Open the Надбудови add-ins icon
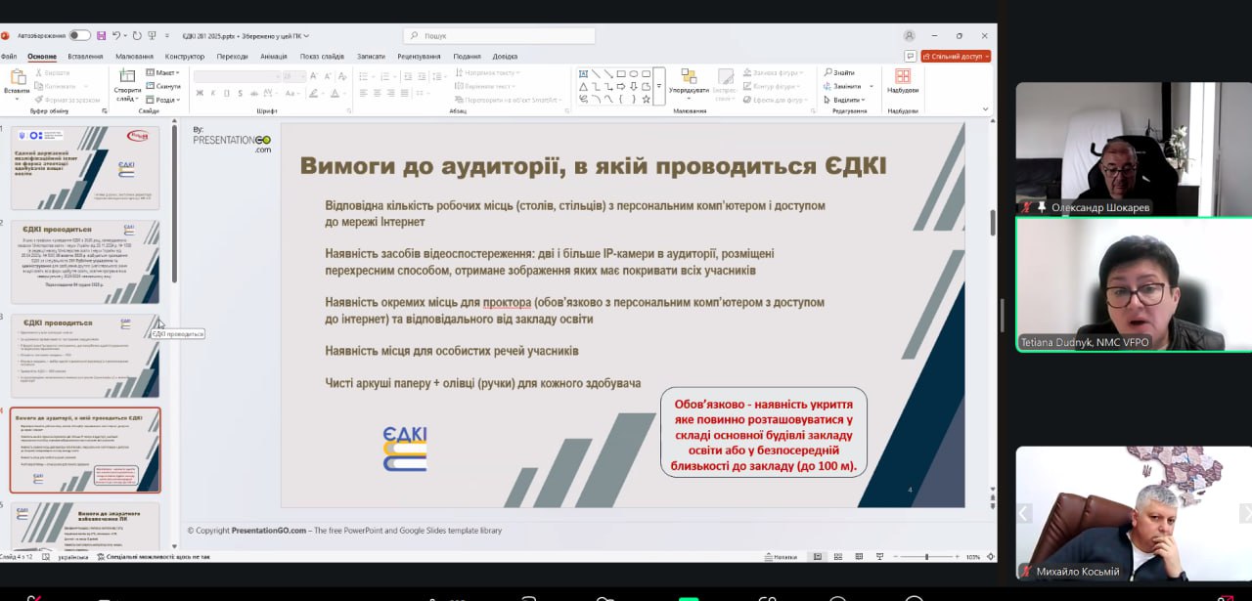 click(x=902, y=76)
